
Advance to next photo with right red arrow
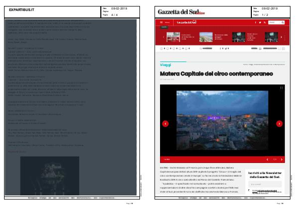(x=279, y=123)
